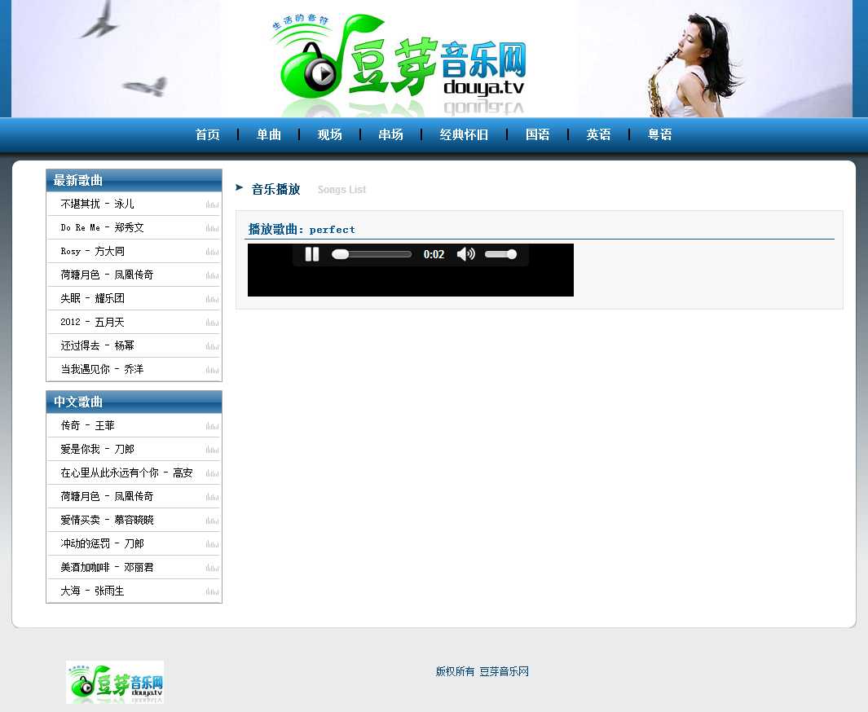
Task: Select the 粤语 navigation item
Action: pyautogui.click(x=660, y=134)
